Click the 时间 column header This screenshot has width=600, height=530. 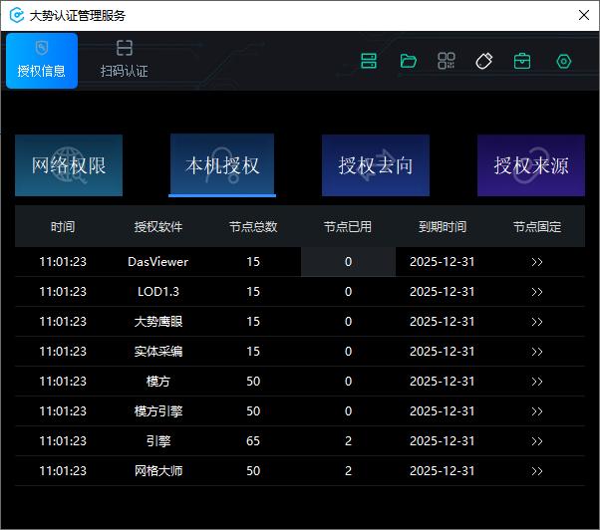coord(63,227)
